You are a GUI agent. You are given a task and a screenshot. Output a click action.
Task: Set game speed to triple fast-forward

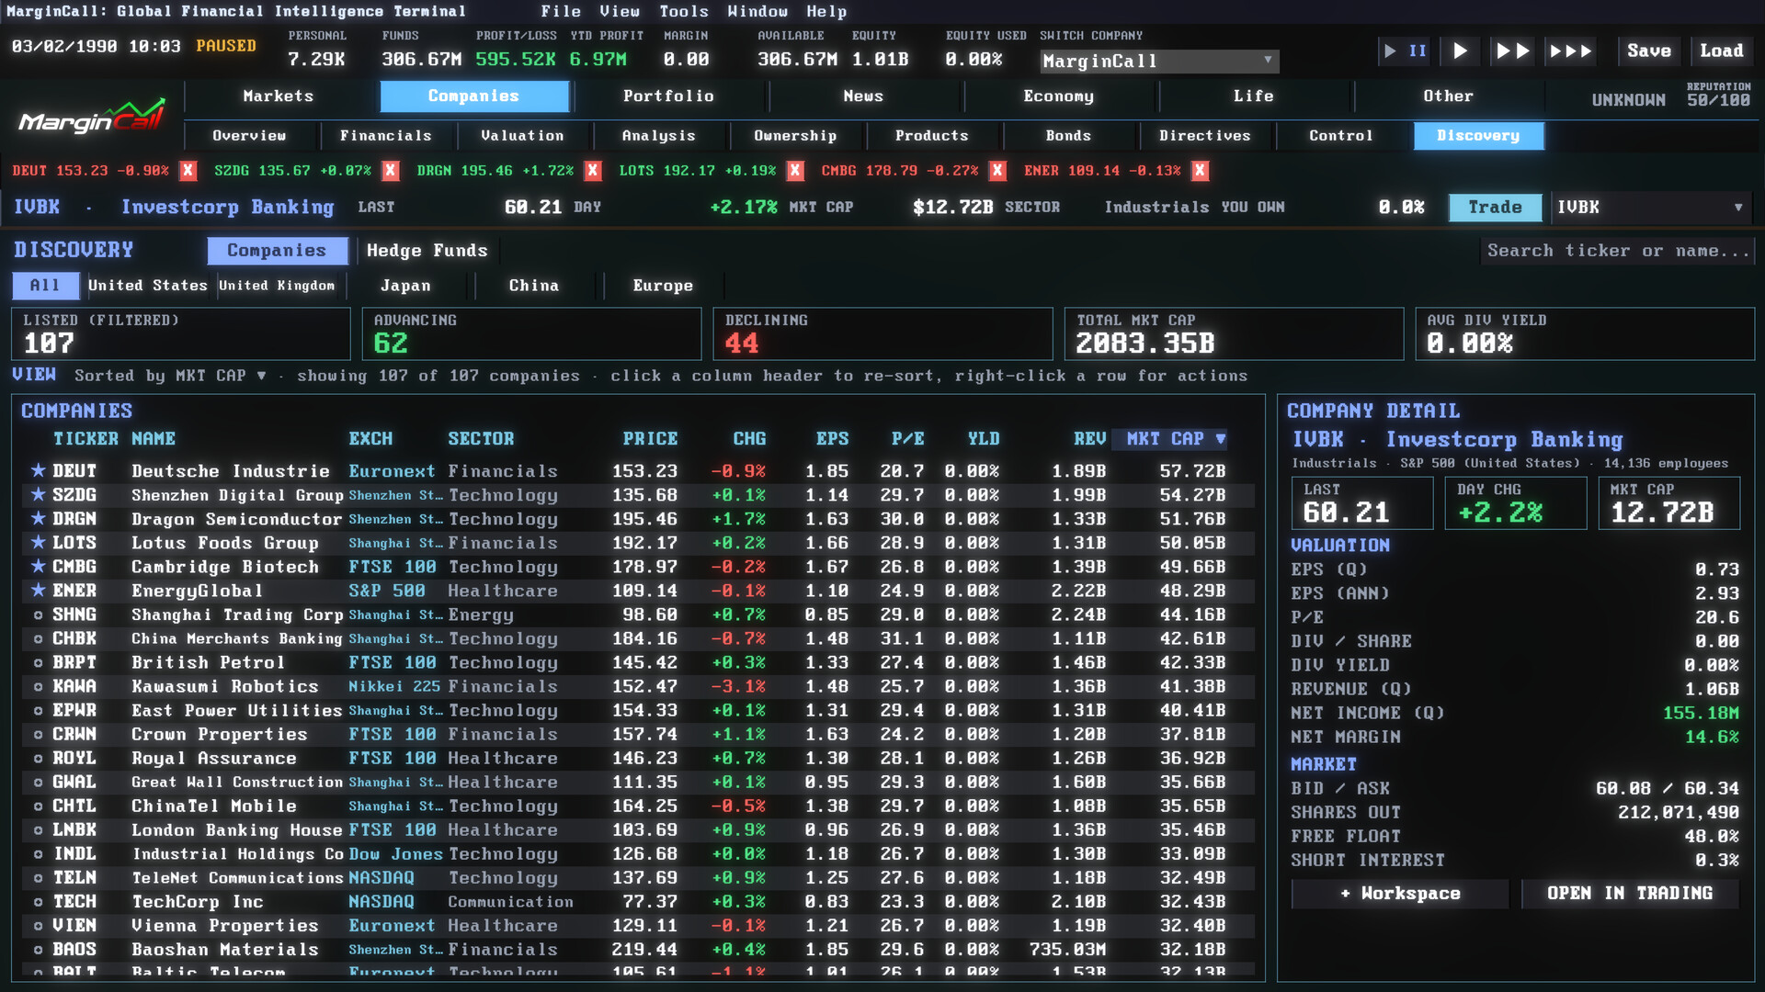click(1570, 51)
